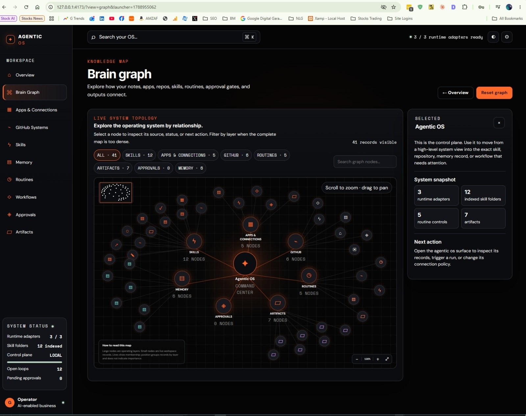Filter graph by ROUTINES · 5
Screen dimensions: 526x416
[x=272, y=155]
